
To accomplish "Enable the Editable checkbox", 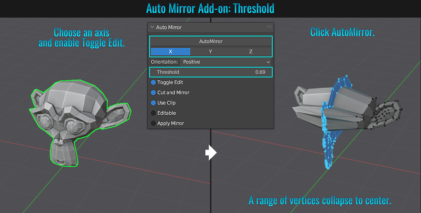I will [153, 113].
